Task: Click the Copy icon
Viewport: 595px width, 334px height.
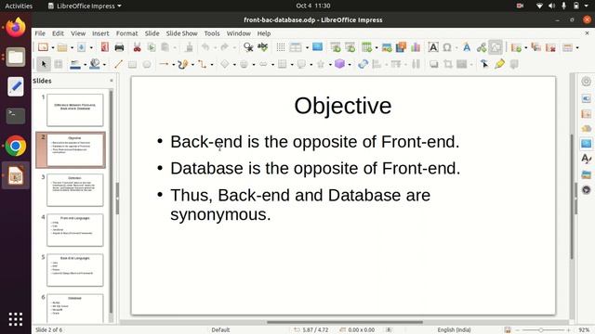Action: pos(152,47)
